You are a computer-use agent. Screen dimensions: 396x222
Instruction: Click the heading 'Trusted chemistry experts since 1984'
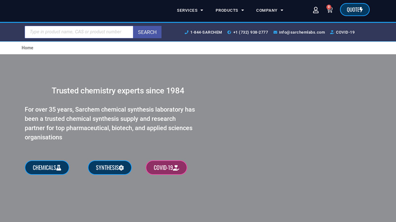[x=118, y=91]
